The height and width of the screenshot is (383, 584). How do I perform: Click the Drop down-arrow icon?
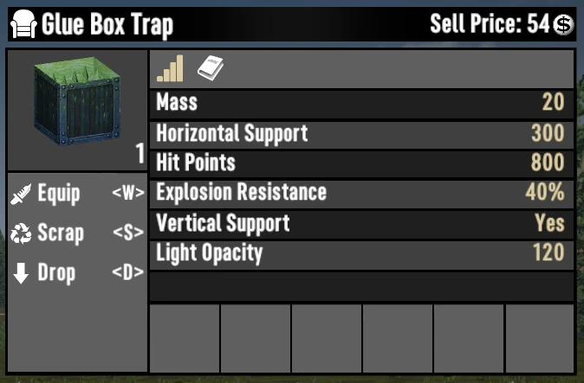[21, 273]
